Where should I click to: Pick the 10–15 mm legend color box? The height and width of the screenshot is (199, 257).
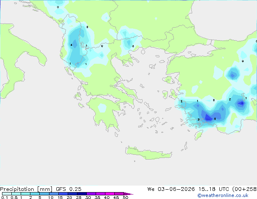pyautogui.click(x=54, y=194)
